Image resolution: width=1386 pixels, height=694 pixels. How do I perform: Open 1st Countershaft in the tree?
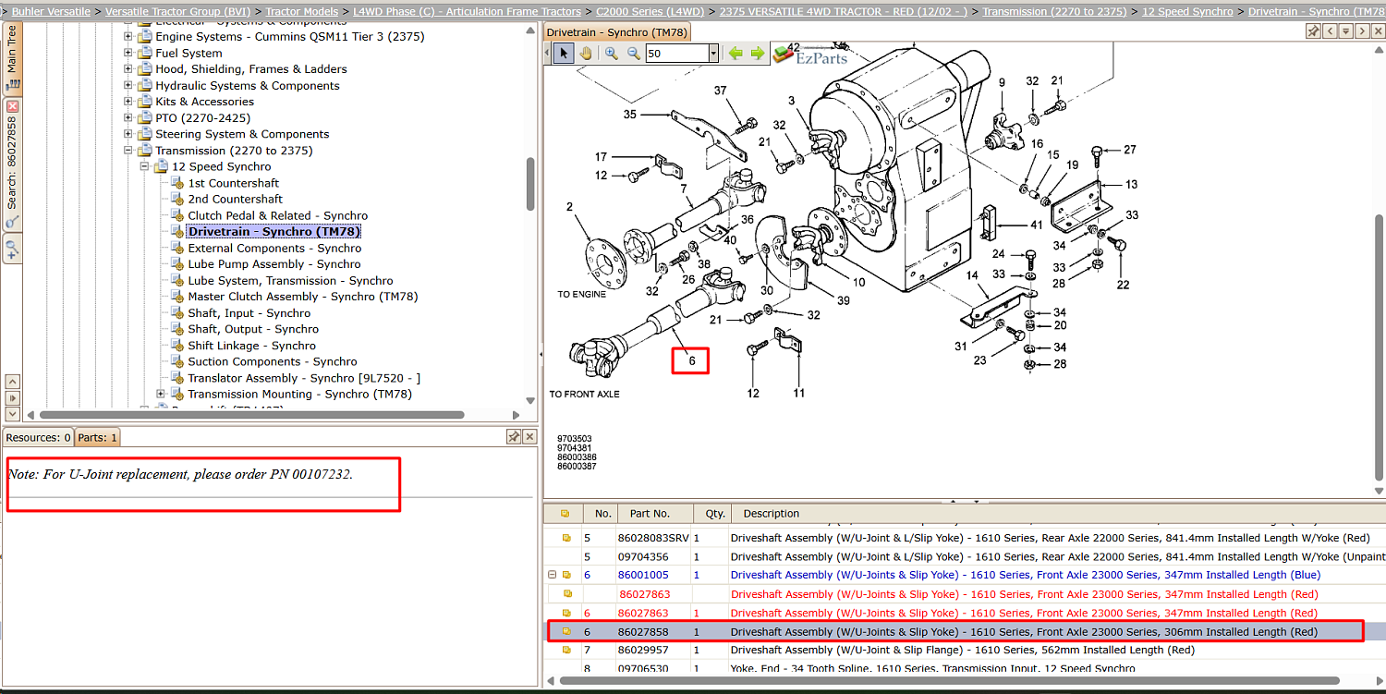[234, 183]
